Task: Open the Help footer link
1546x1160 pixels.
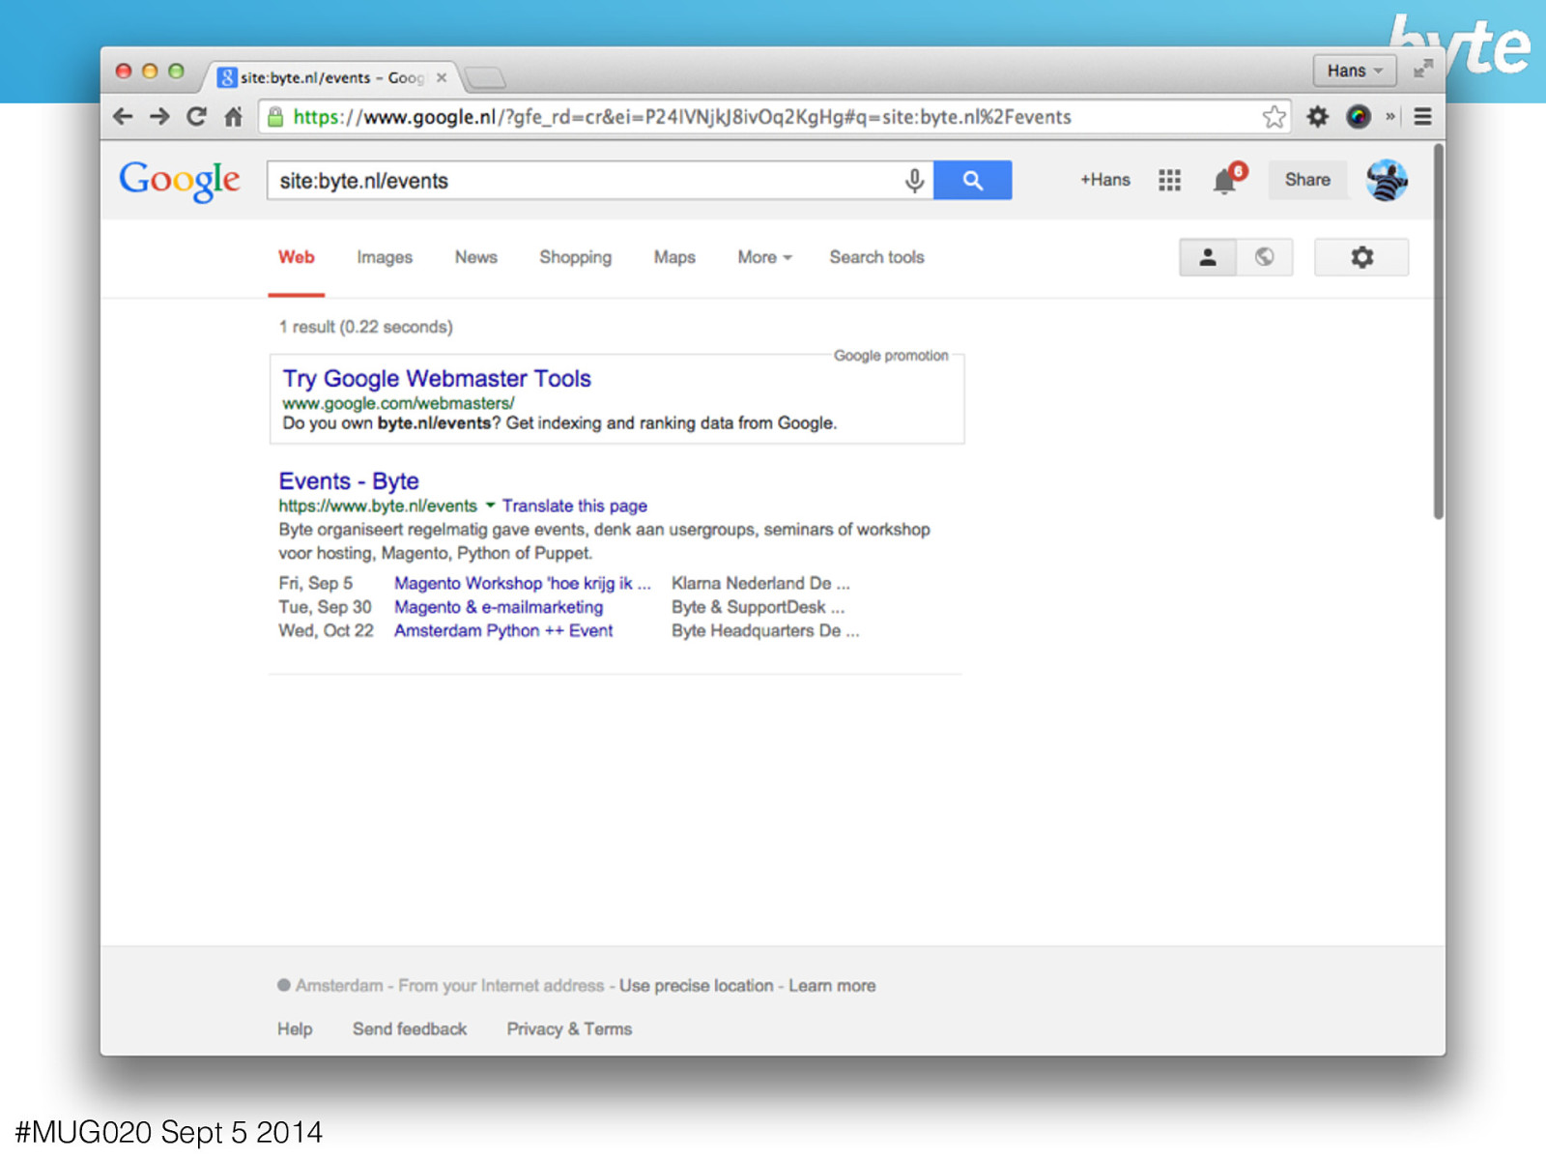Action: click(295, 1029)
